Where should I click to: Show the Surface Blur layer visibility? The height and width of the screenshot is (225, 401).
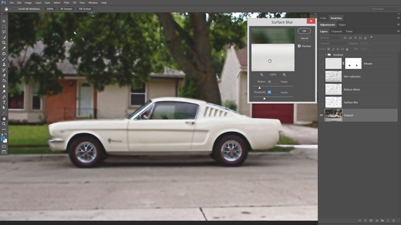pyautogui.click(x=321, y=102)
